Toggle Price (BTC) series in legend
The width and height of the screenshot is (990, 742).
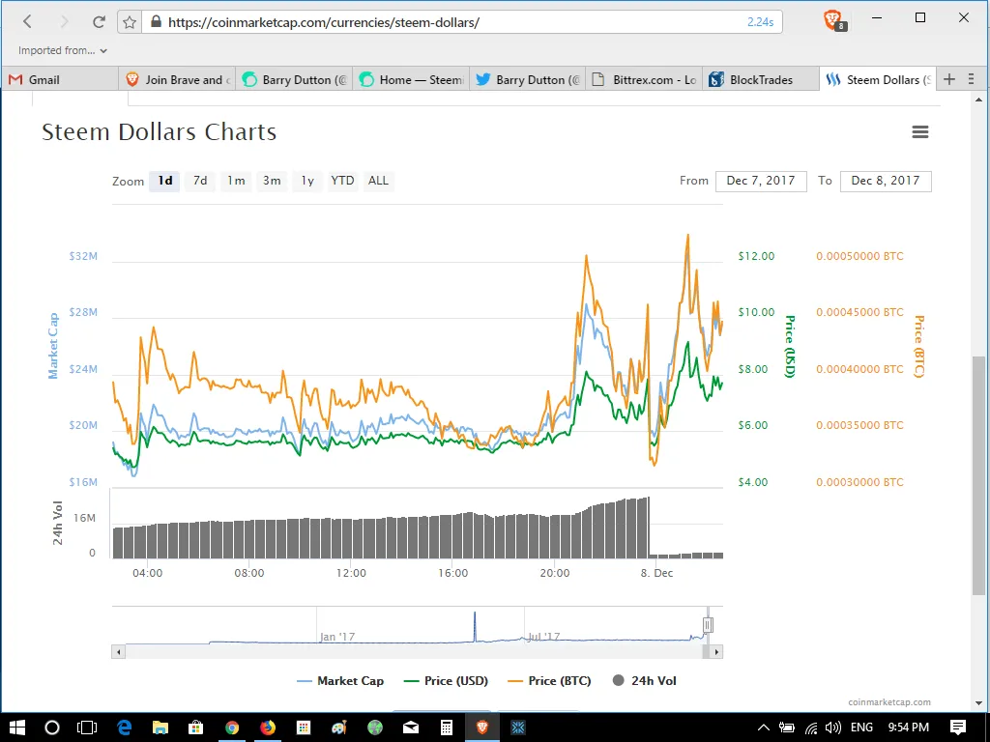click(549, 681)
